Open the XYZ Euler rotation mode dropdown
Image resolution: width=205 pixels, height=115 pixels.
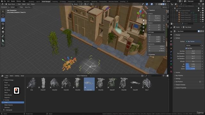pos(157,32)
